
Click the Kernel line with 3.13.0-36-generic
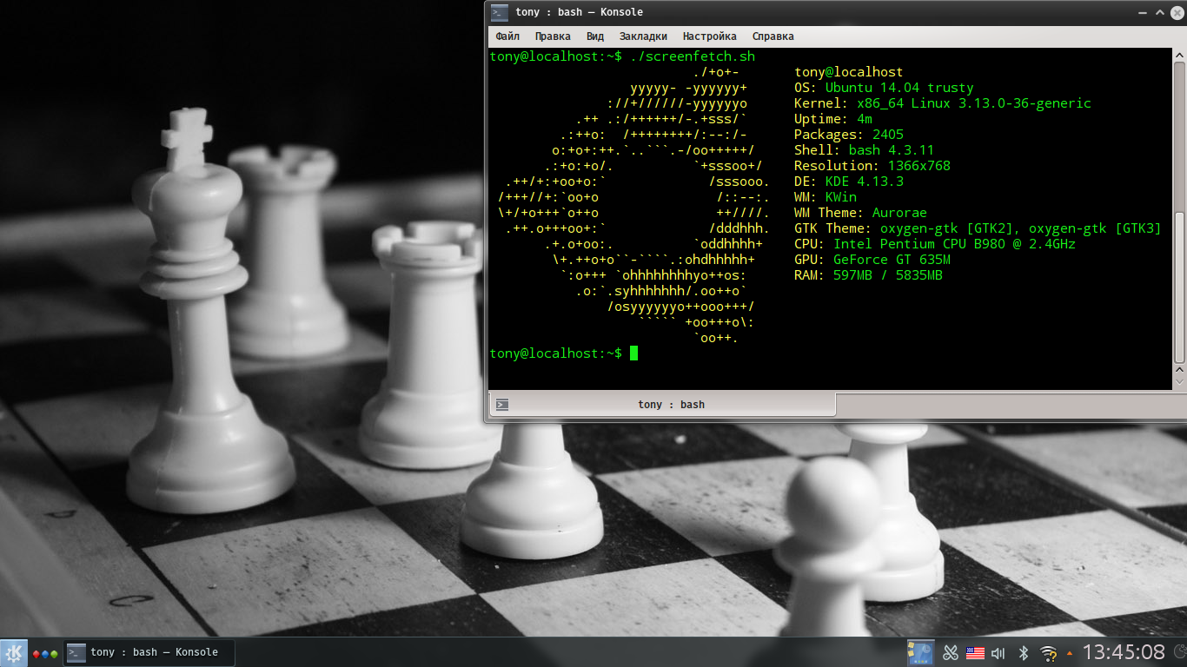(943, 103)
